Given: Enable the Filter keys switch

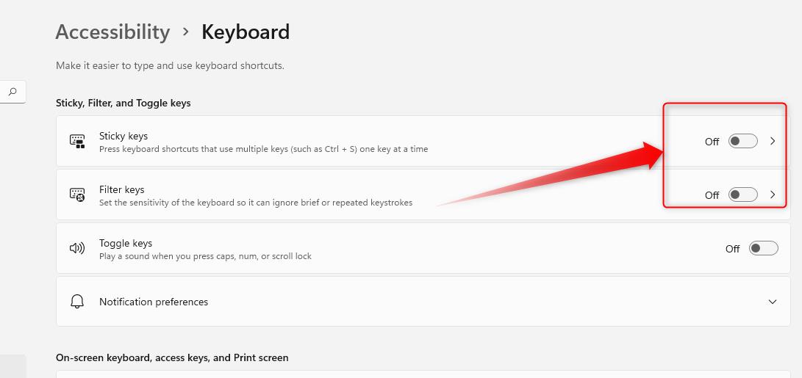Looking at the screenshot, I should point(742,195).
